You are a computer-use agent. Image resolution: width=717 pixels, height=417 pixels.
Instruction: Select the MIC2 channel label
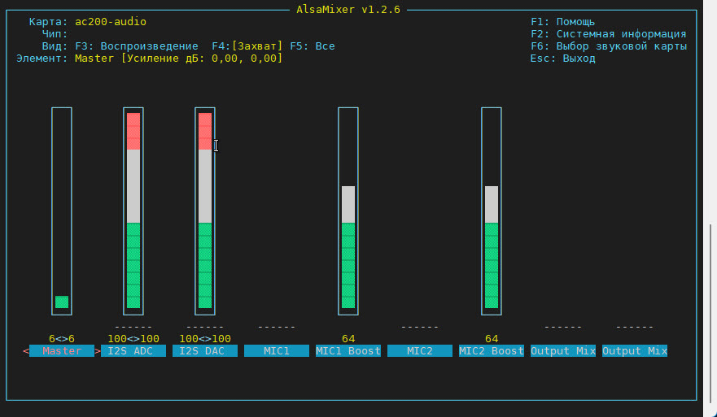420,351
